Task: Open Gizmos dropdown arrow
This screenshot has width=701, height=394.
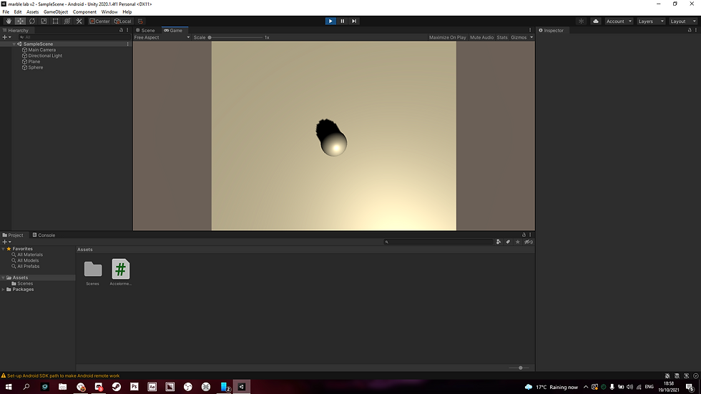Action: (x=531, y=37)
